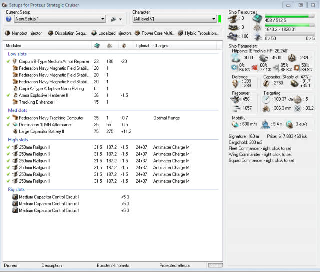Image resolution: width=320 pixels, height=272 pixels.
Task: Click the Localized Injectors subsystem icon
Action: (x=94, y=33)
